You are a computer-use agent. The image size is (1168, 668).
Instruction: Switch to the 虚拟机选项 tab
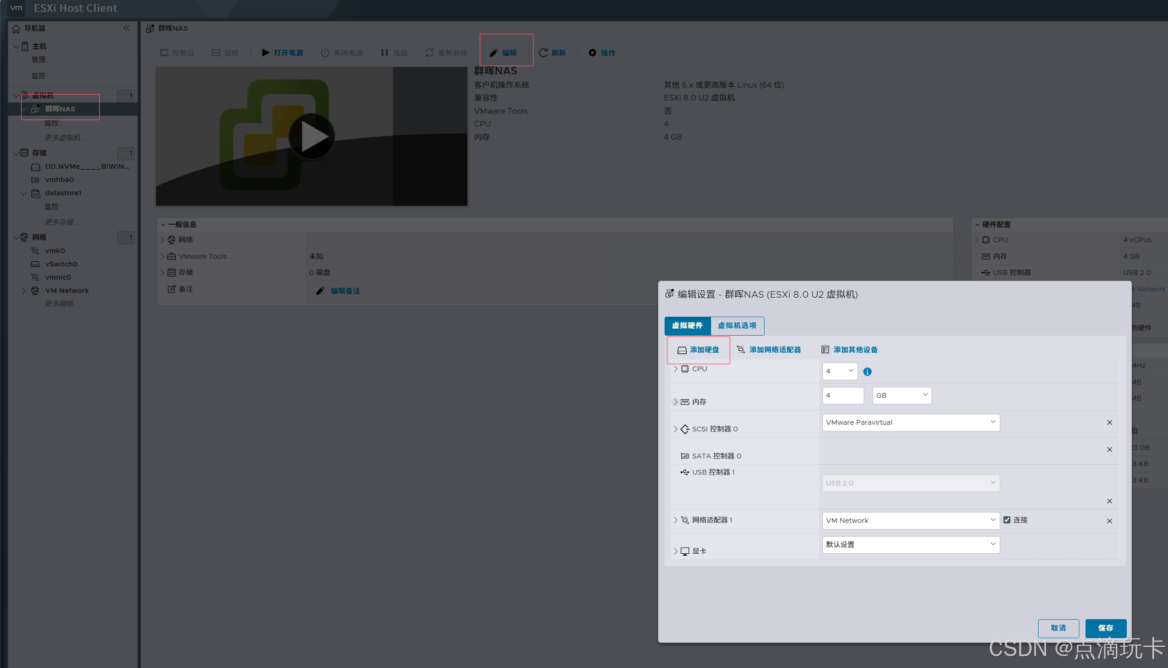pyautogui.click(x=737, y=326)
